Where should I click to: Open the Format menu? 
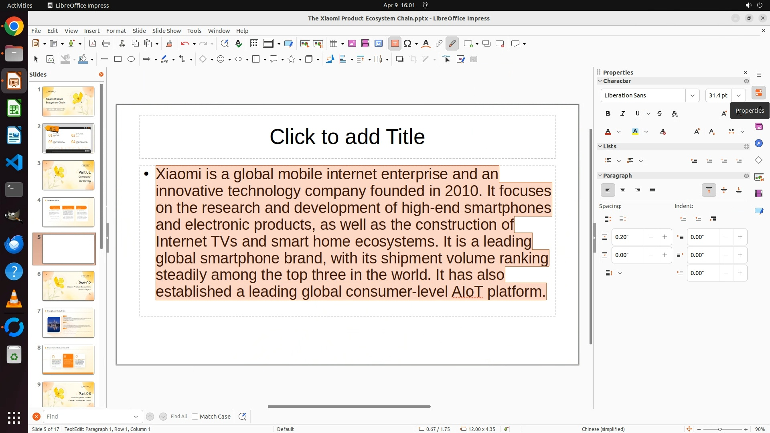116,31
